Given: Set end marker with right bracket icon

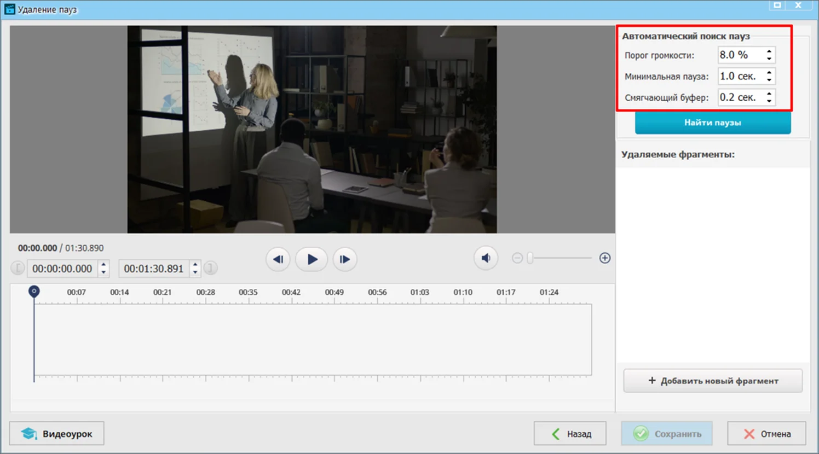Looking at the screenshot, I should pos(210,268).
